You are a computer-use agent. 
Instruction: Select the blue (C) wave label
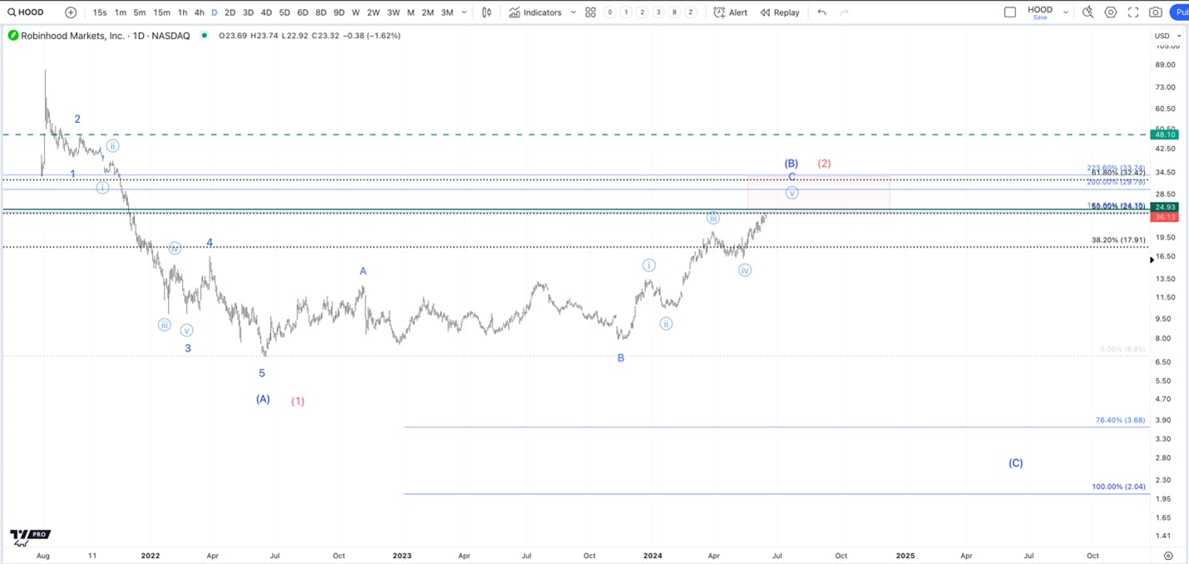click(x=1016, y=463)
